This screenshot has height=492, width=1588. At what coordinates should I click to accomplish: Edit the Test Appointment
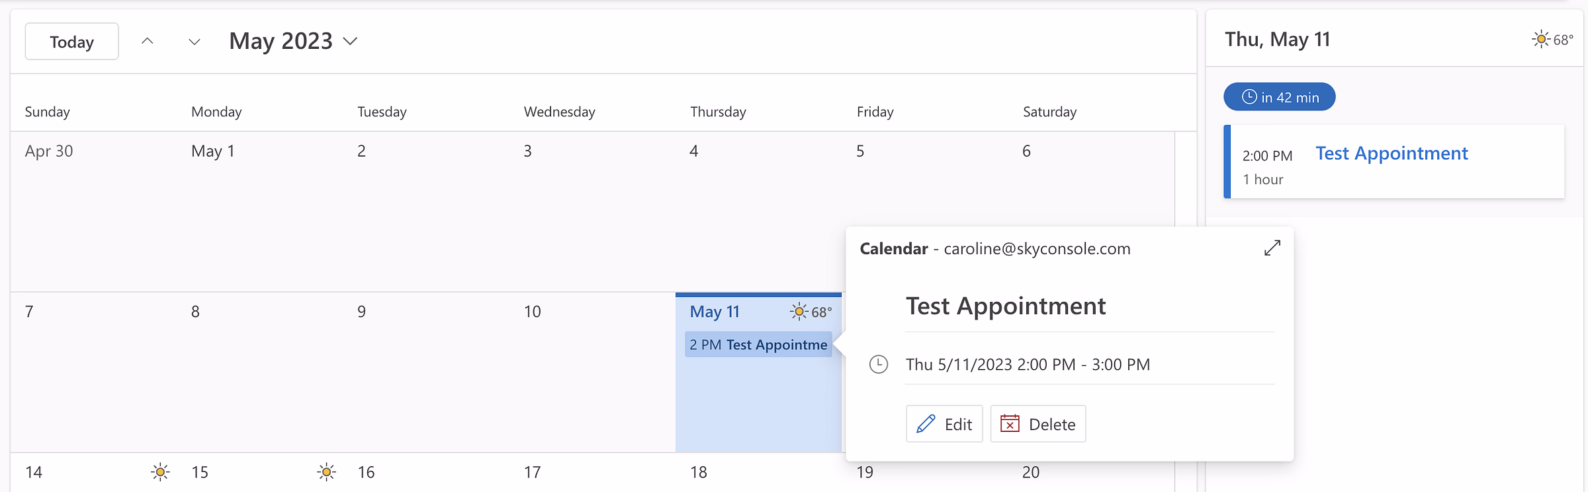pos(944,424)
